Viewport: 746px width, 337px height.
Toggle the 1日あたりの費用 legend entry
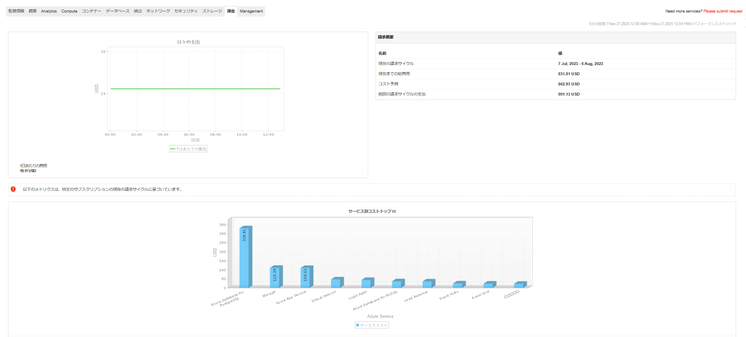click(188, 149)
